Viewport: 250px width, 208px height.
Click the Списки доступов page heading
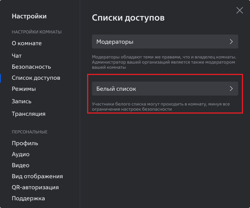[128, 18]
